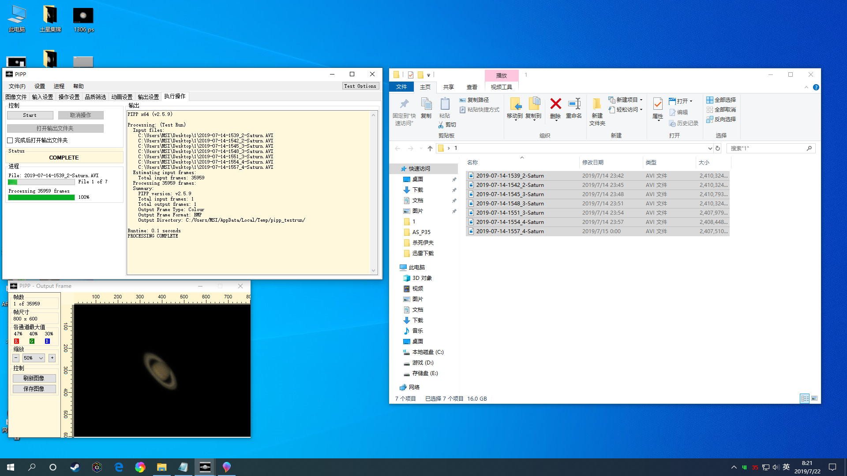Collapse the Explorer ribbon chevron

[806, 87]
